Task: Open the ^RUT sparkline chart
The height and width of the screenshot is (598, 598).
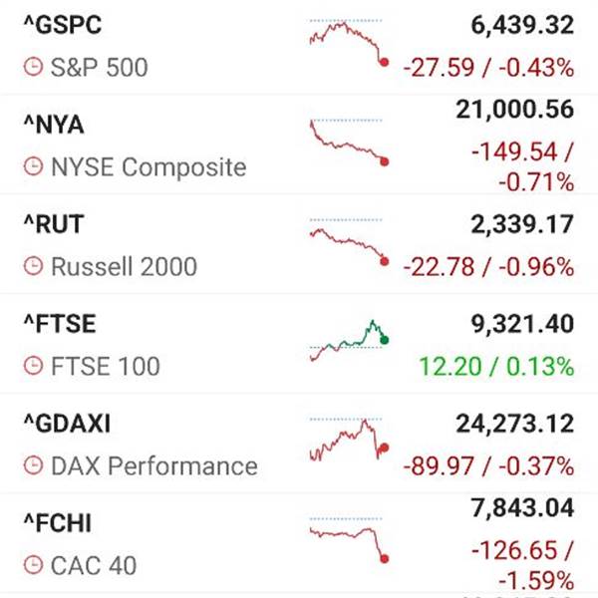Action: pos(349,242)
